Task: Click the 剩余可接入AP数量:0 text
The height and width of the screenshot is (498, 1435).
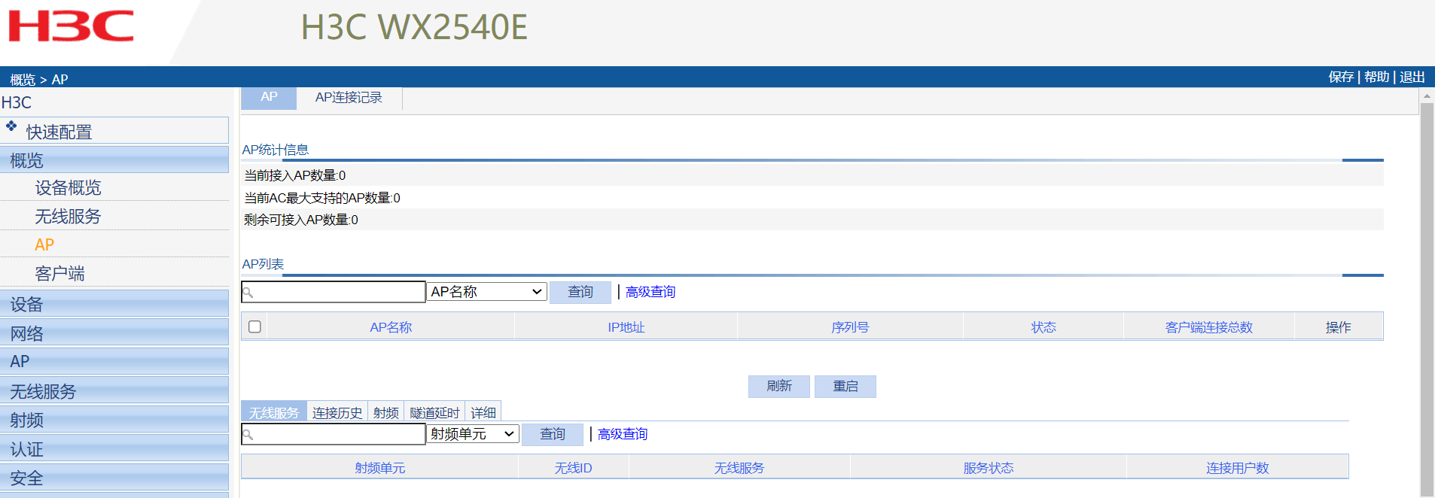Action: (x=301, y=220)
